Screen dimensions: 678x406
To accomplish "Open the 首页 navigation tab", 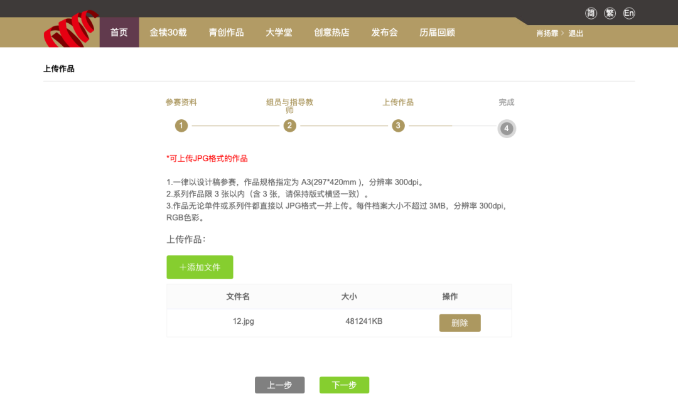I will pyautogui.click(x=119, y=32).
